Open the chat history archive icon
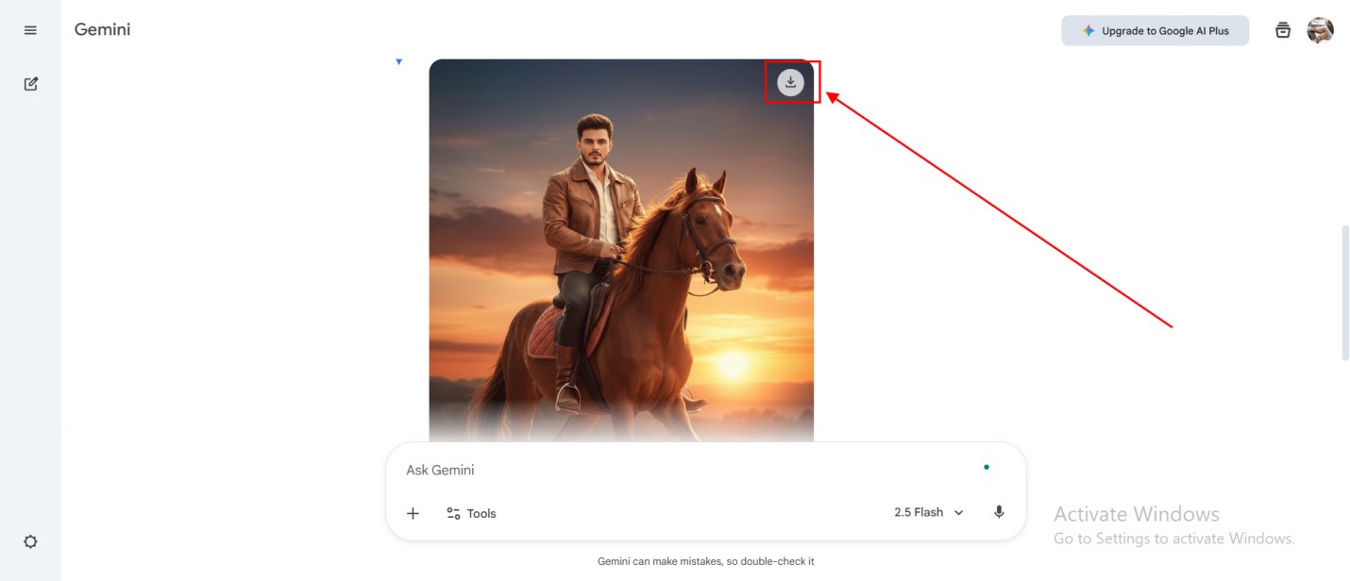 pyautogui.click(x=1282, y=29)
